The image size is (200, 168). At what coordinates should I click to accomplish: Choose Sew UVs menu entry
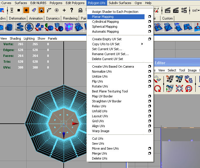[98, 143]
